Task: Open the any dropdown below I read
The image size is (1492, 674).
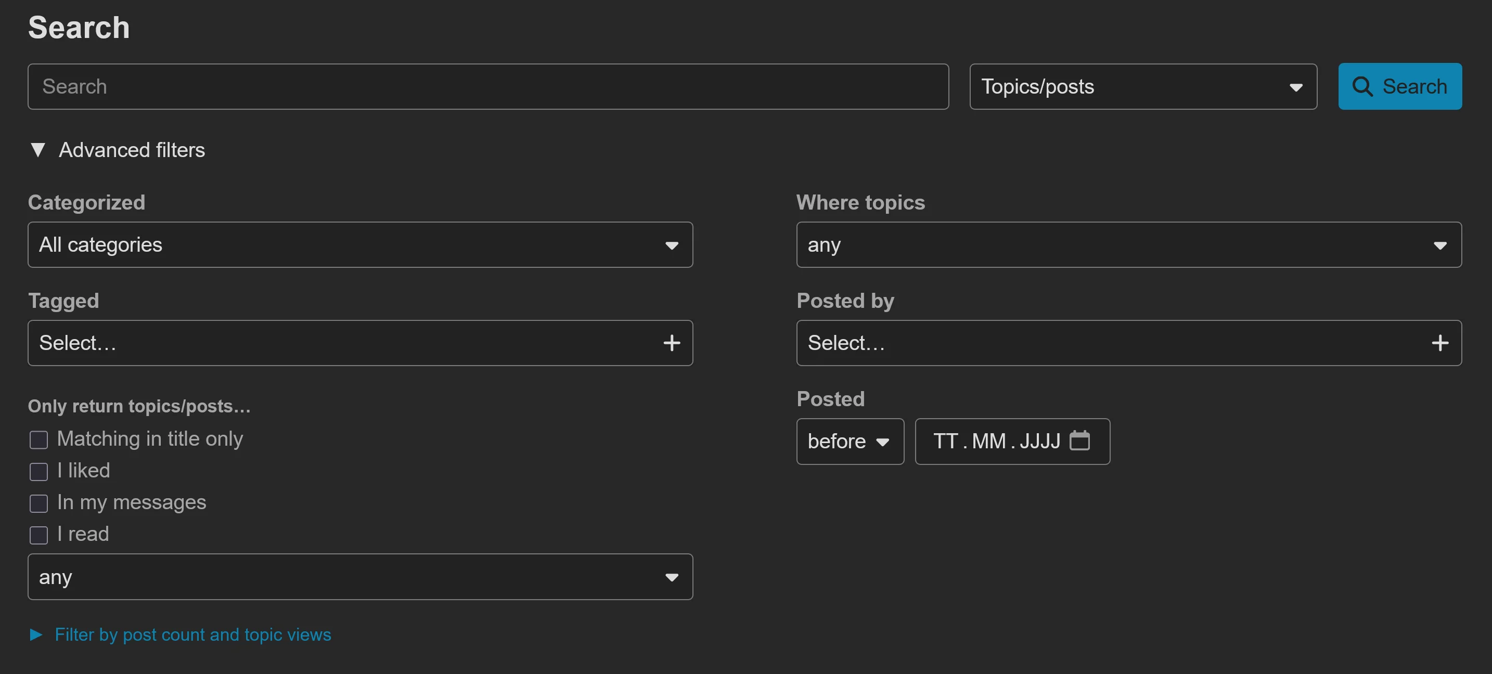Action: (x=359, y=577)
